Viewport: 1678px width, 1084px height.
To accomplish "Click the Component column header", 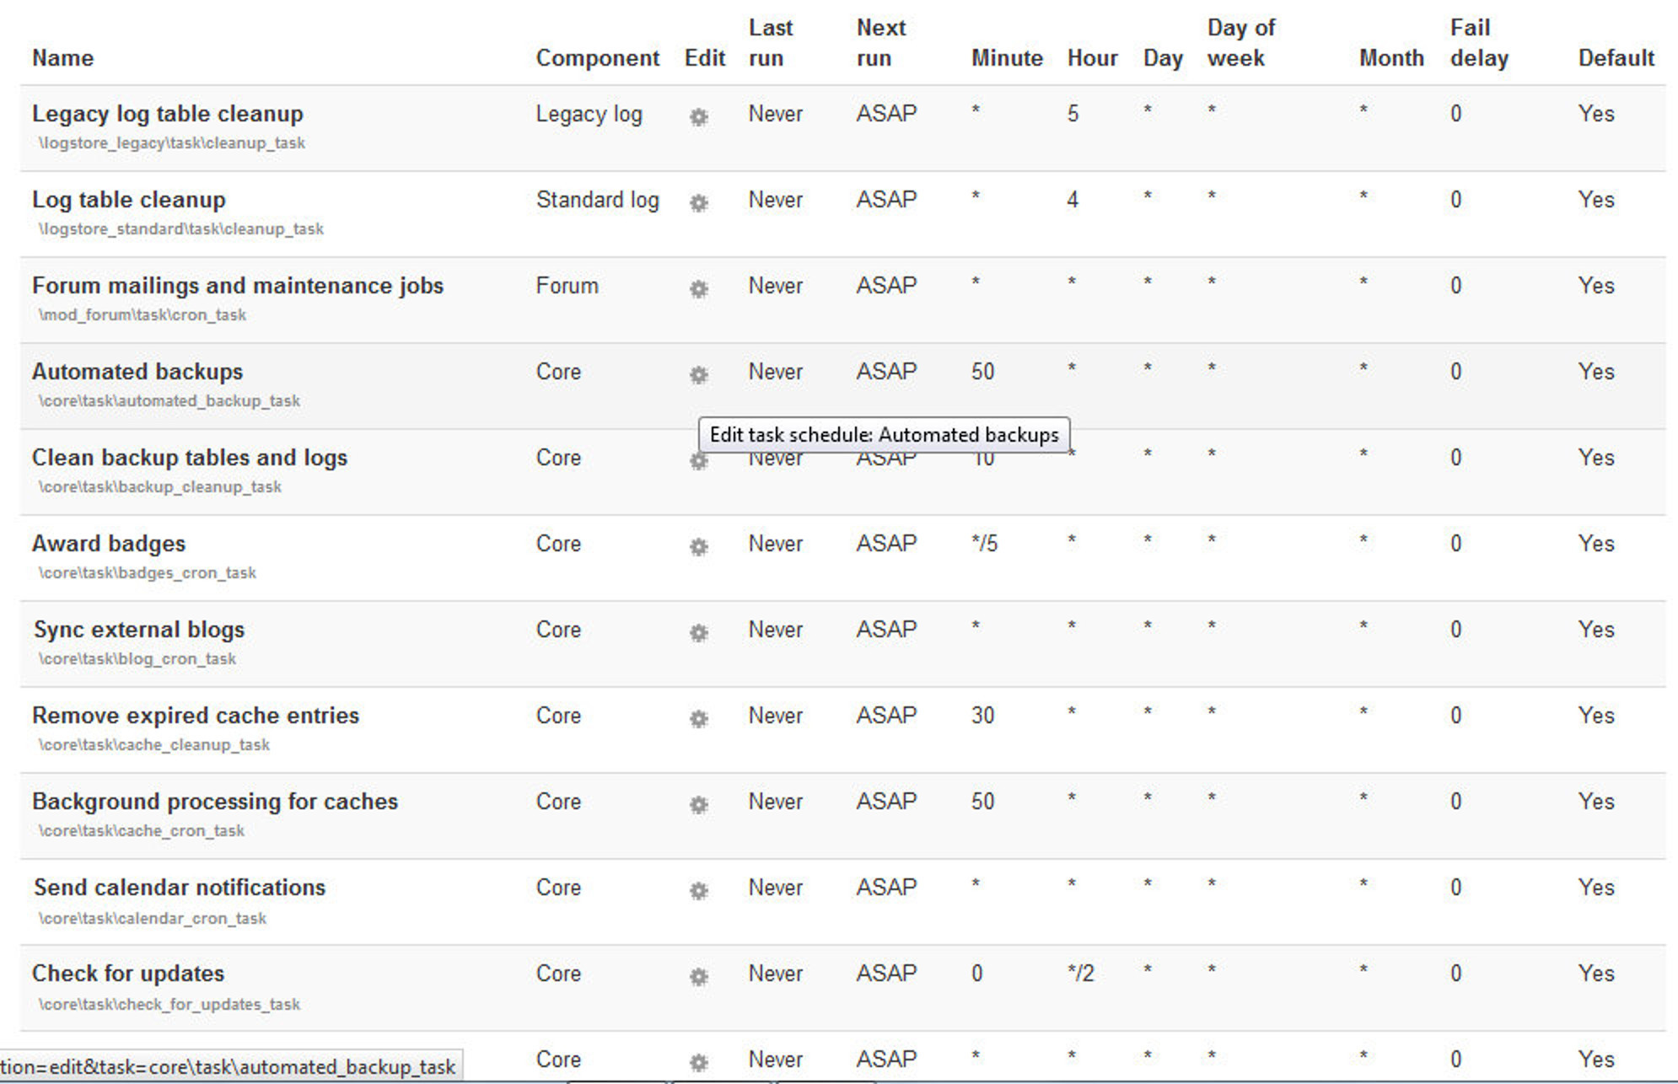I will 598,57.
